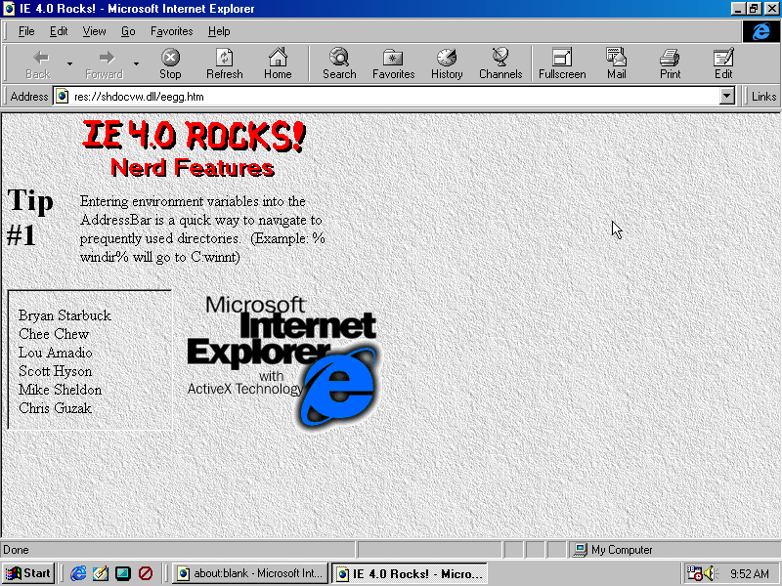Click the Edit toolbar button
Screen dimensions: 782x586
(723, 64)
